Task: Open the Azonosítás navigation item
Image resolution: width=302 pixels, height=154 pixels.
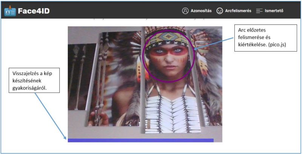Action: [x=201, y=11]
